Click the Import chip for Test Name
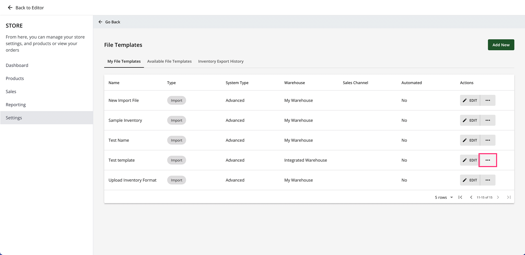The height and width of the screenshot is (255, 525). 177,140
